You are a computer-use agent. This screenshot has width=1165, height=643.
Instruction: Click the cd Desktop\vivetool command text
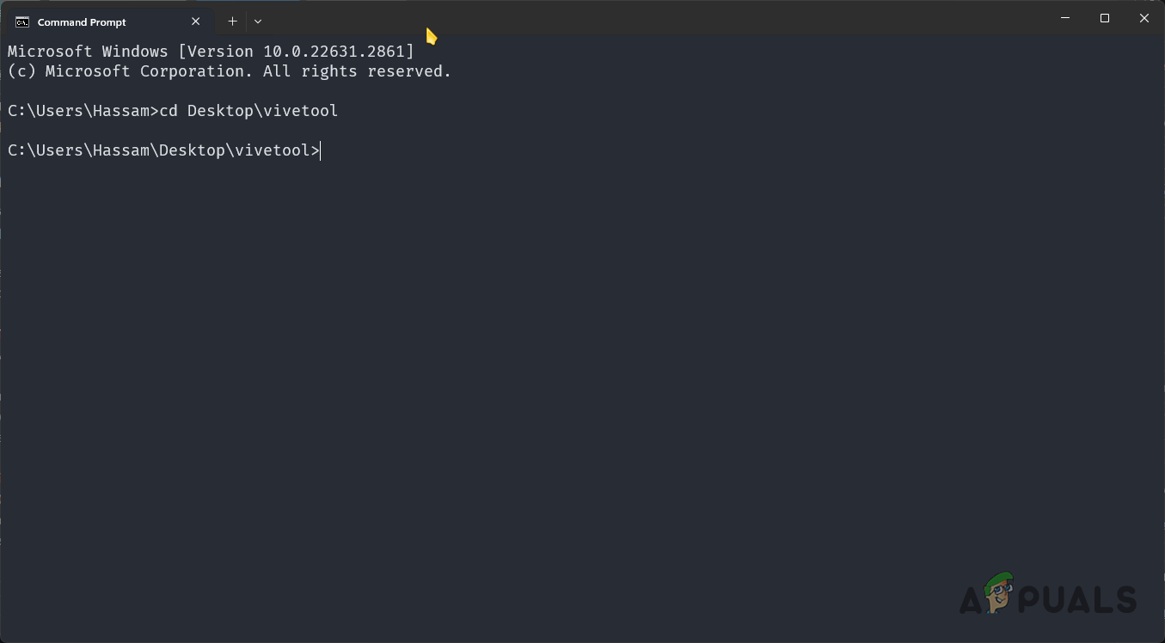pos(249,111)
